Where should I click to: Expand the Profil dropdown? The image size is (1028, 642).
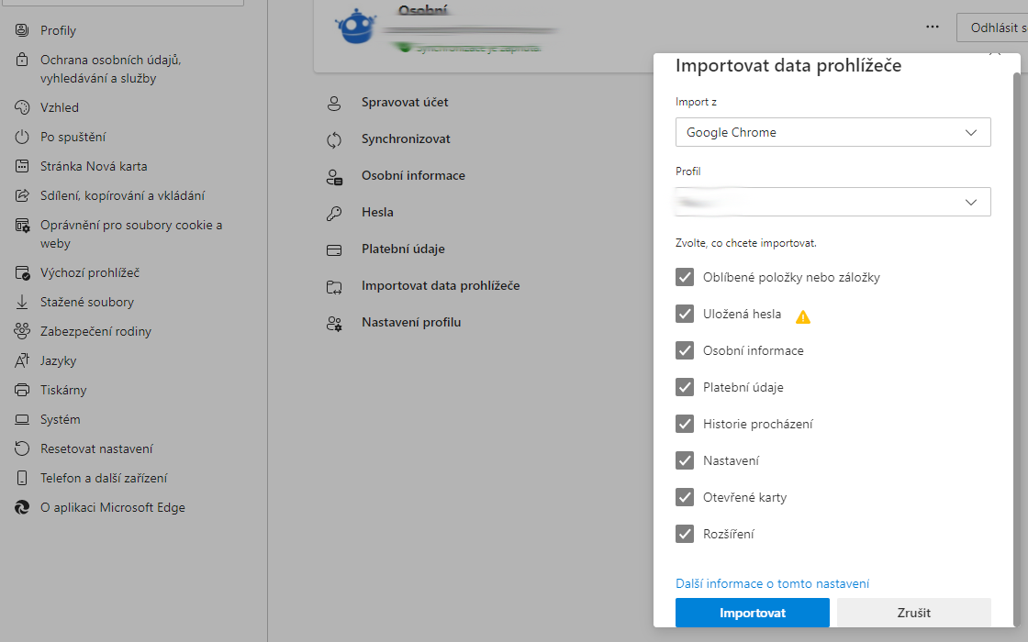(x=832, y=202)
